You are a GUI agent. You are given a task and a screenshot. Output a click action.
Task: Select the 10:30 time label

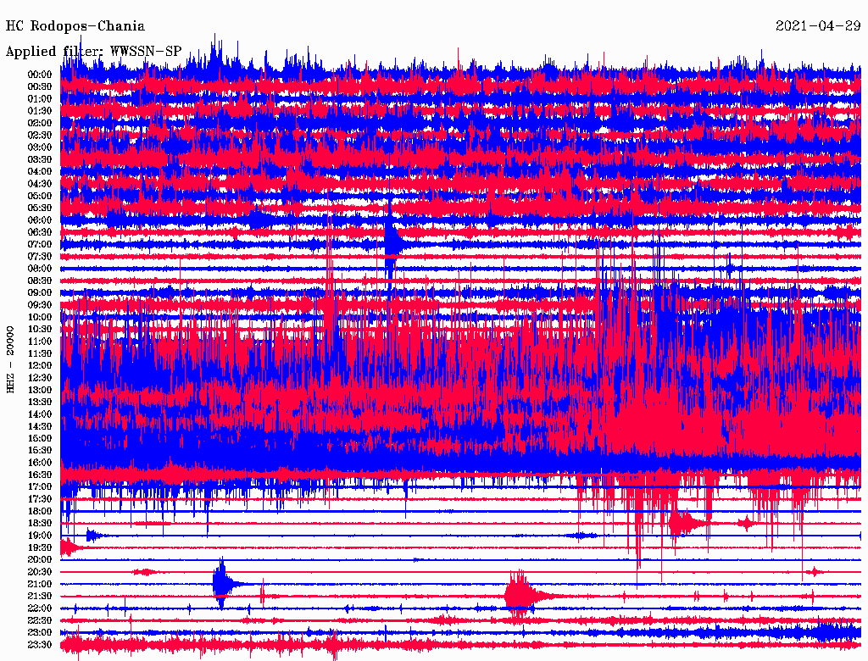(x=40, y=330)
